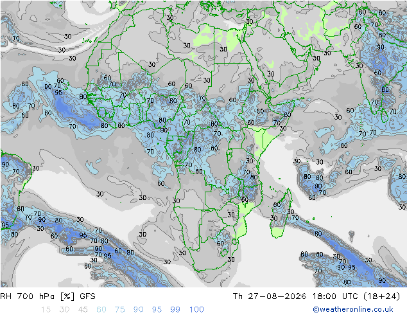Click the legend value 90 in the scale bar
Image resolution: width=407 pixels, height=315 pixels.
[x=138, y=310]
